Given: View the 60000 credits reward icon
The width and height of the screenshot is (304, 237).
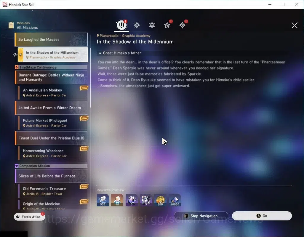Looking at the screenshot, I should tap(175, 200).
